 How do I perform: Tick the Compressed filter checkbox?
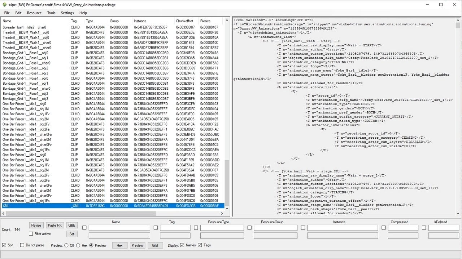point(384,228)
